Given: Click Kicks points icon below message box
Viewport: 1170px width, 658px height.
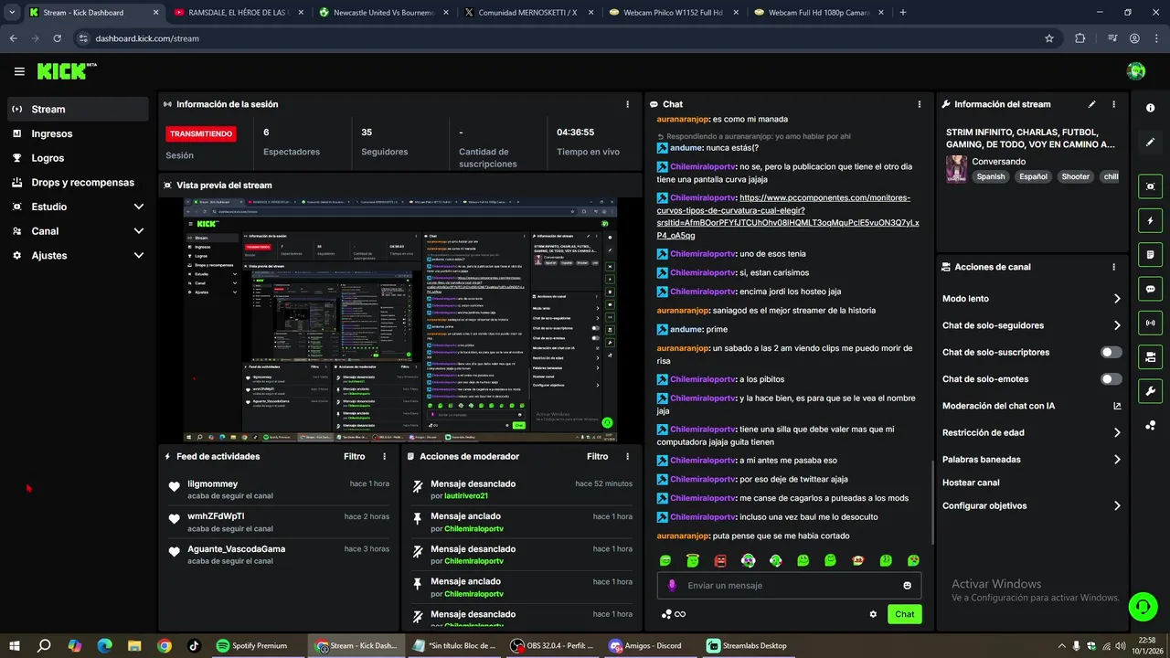Looking at the screenshot, I should 673,614.
